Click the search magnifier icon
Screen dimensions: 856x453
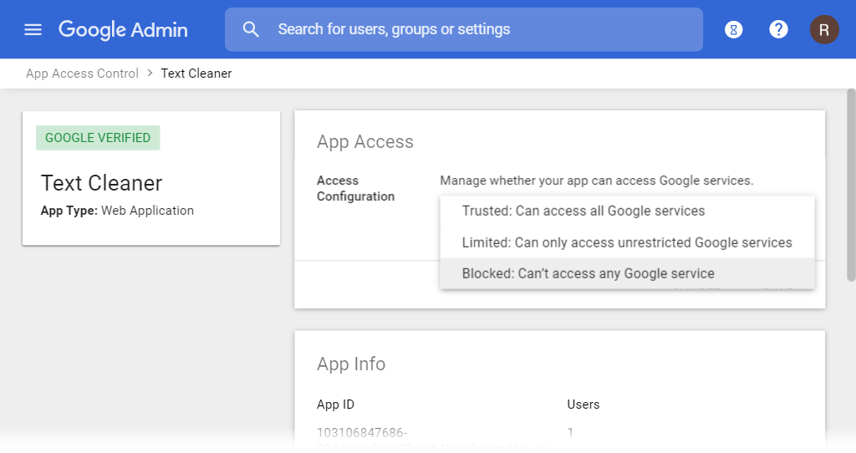pyautogui.click(x=251, y=29)
